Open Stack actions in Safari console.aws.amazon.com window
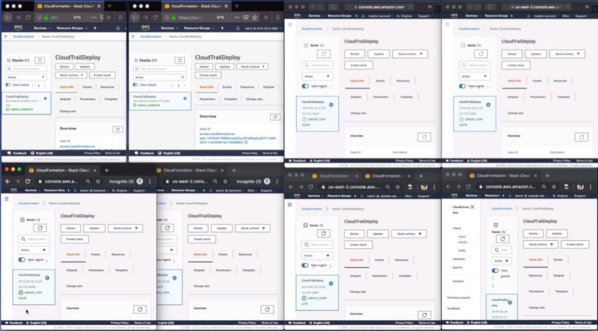The width and height of the screenshot is (598, 331). click(x=410, y=54)
